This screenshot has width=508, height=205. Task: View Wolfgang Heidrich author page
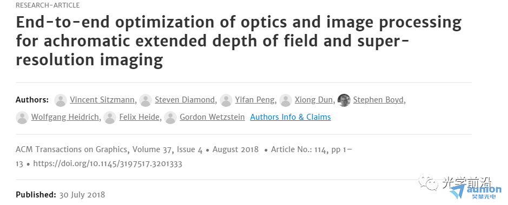pyautogui.click(x=65, y=117)
